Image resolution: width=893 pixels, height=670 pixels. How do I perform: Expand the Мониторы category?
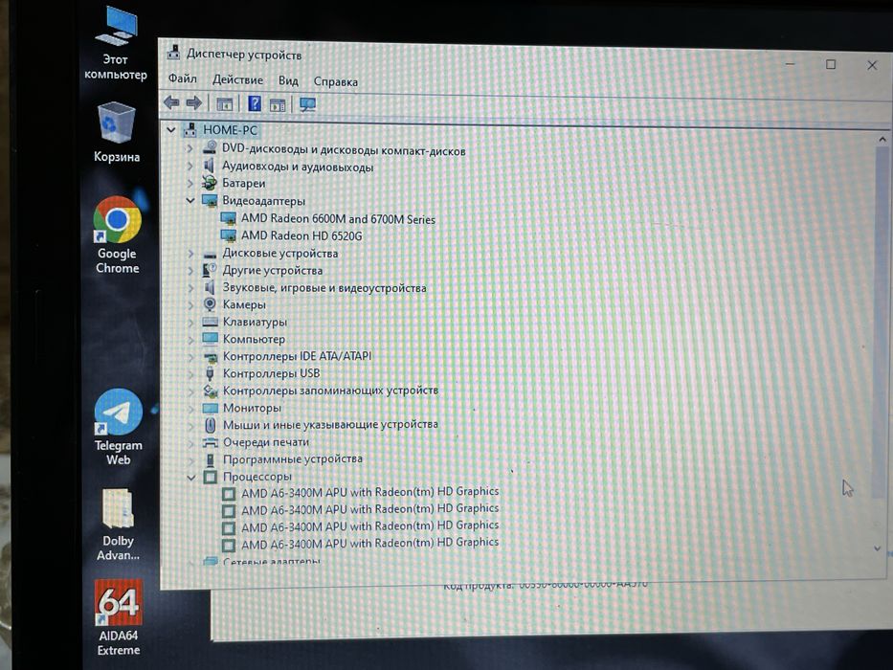click(191, 409)
